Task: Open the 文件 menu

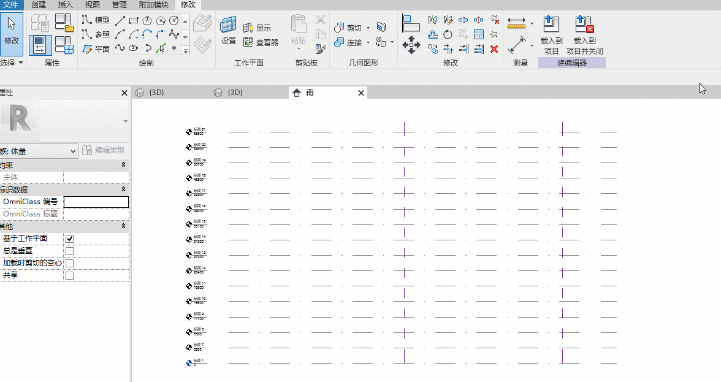Action: coord(10,4)
